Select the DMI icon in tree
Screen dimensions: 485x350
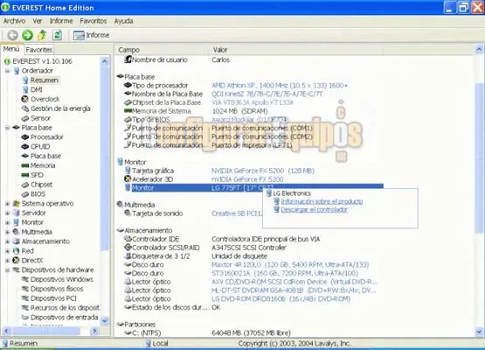25,90
